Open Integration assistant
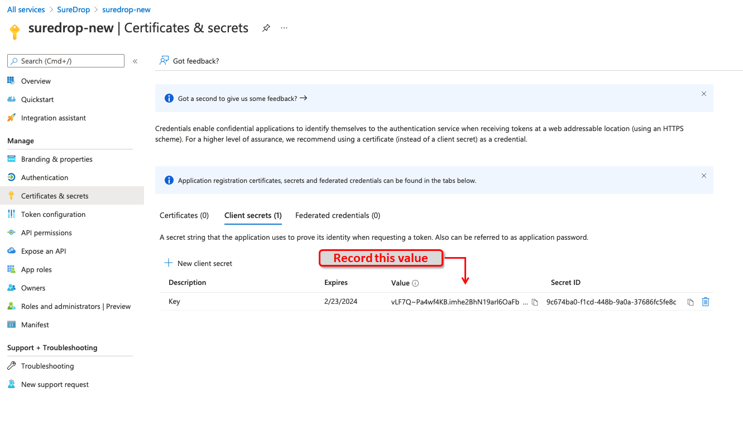Screen dimensions: 743x421 pyautogui.click(x=54, y=118)
